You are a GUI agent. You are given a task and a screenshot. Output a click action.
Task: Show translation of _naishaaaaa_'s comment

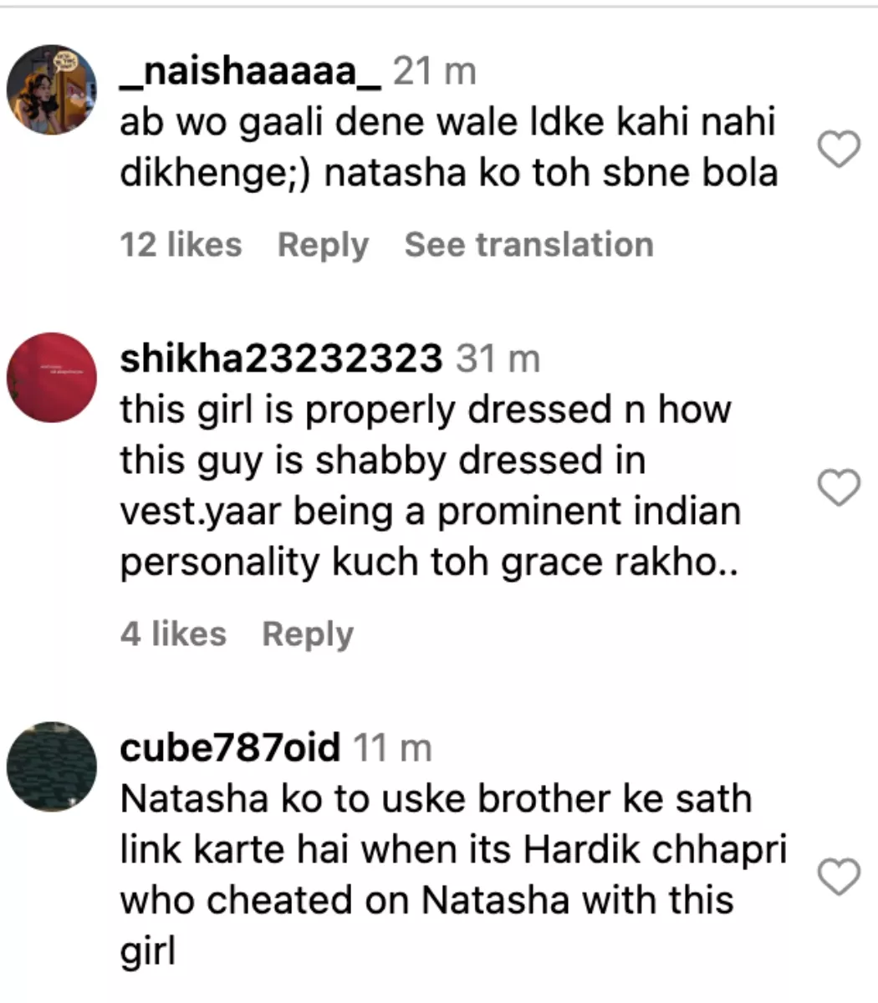[529, 245]
